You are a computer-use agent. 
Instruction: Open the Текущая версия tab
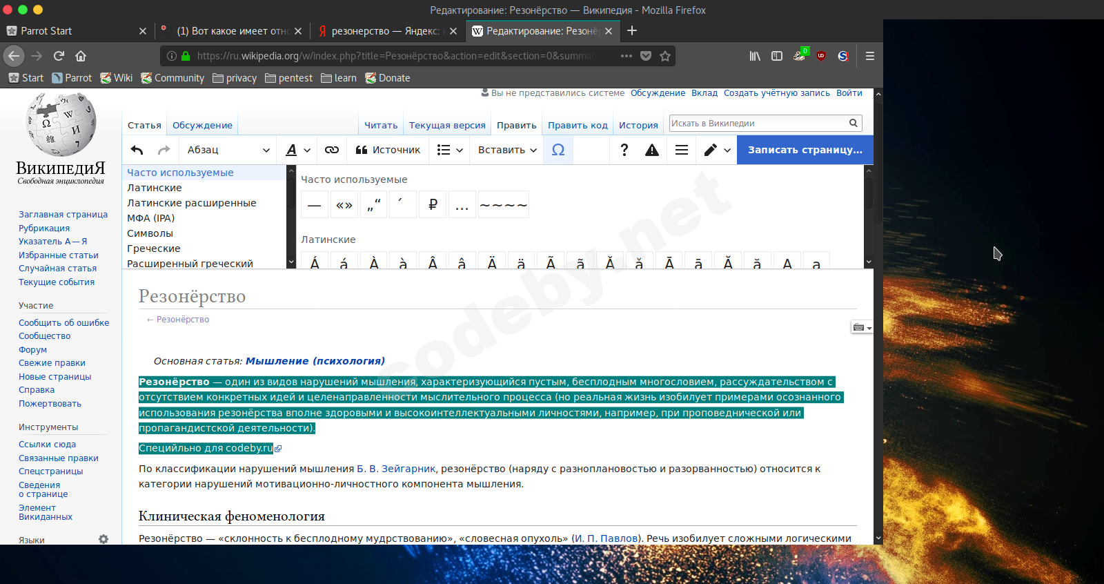tap(447, 125)
